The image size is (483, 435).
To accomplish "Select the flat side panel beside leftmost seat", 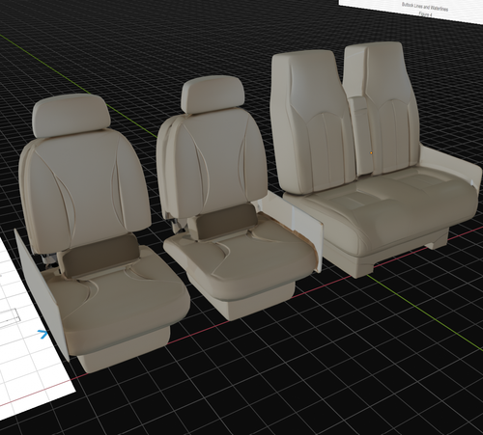I will 41,294.
